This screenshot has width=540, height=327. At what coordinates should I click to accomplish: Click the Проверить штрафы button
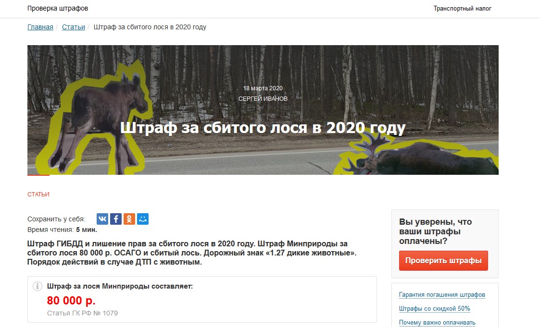click(x=443, y=261)
